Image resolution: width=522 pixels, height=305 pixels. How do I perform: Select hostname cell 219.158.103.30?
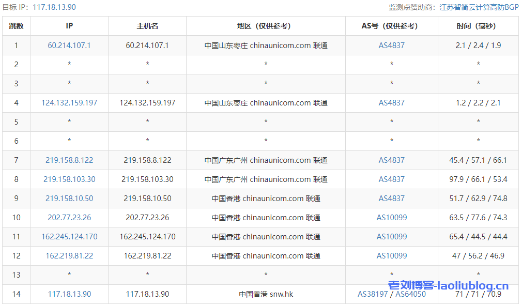tap(147, 179)
